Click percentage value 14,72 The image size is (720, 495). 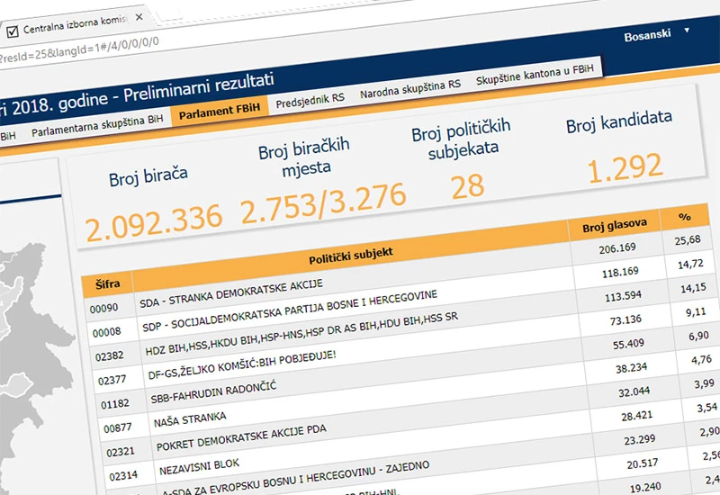(x=690, y=264)
